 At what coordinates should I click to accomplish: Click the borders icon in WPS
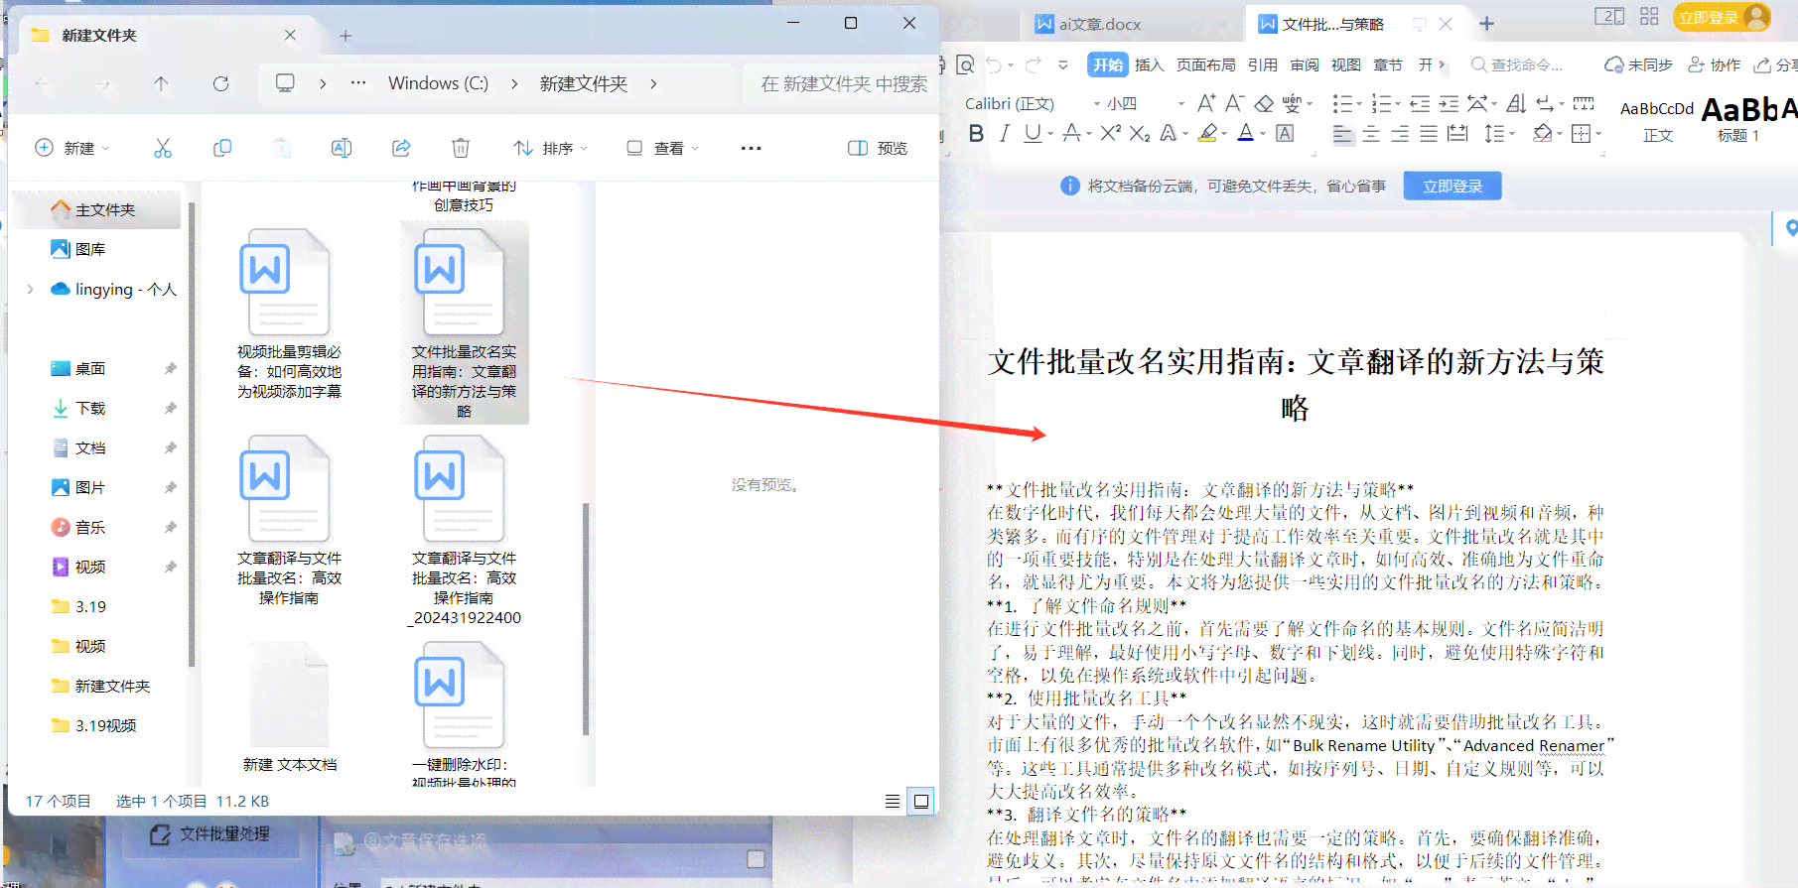(x=1582, y=133)
